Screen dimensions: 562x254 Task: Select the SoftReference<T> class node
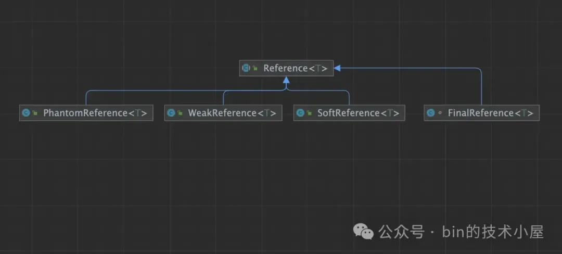[349, 113]
